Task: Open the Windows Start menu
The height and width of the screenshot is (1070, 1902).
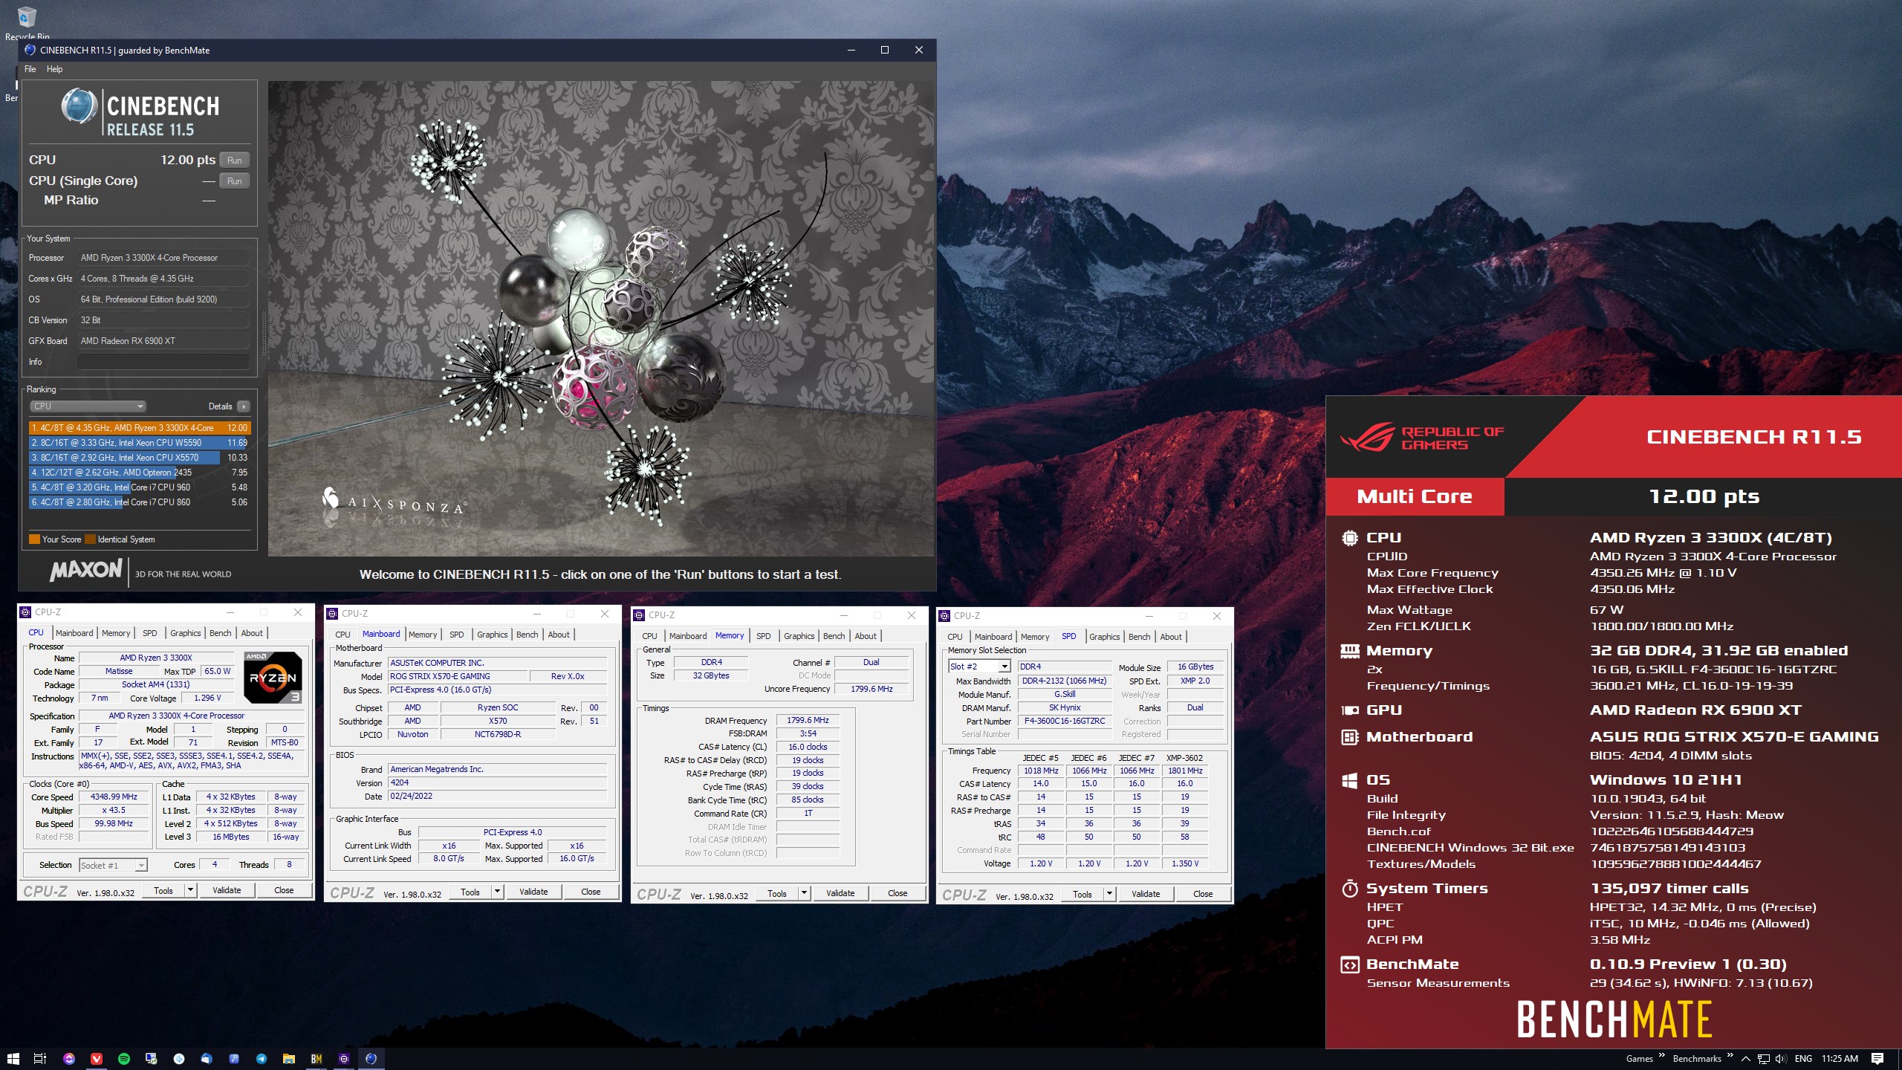Action: tap(13, 1059)
